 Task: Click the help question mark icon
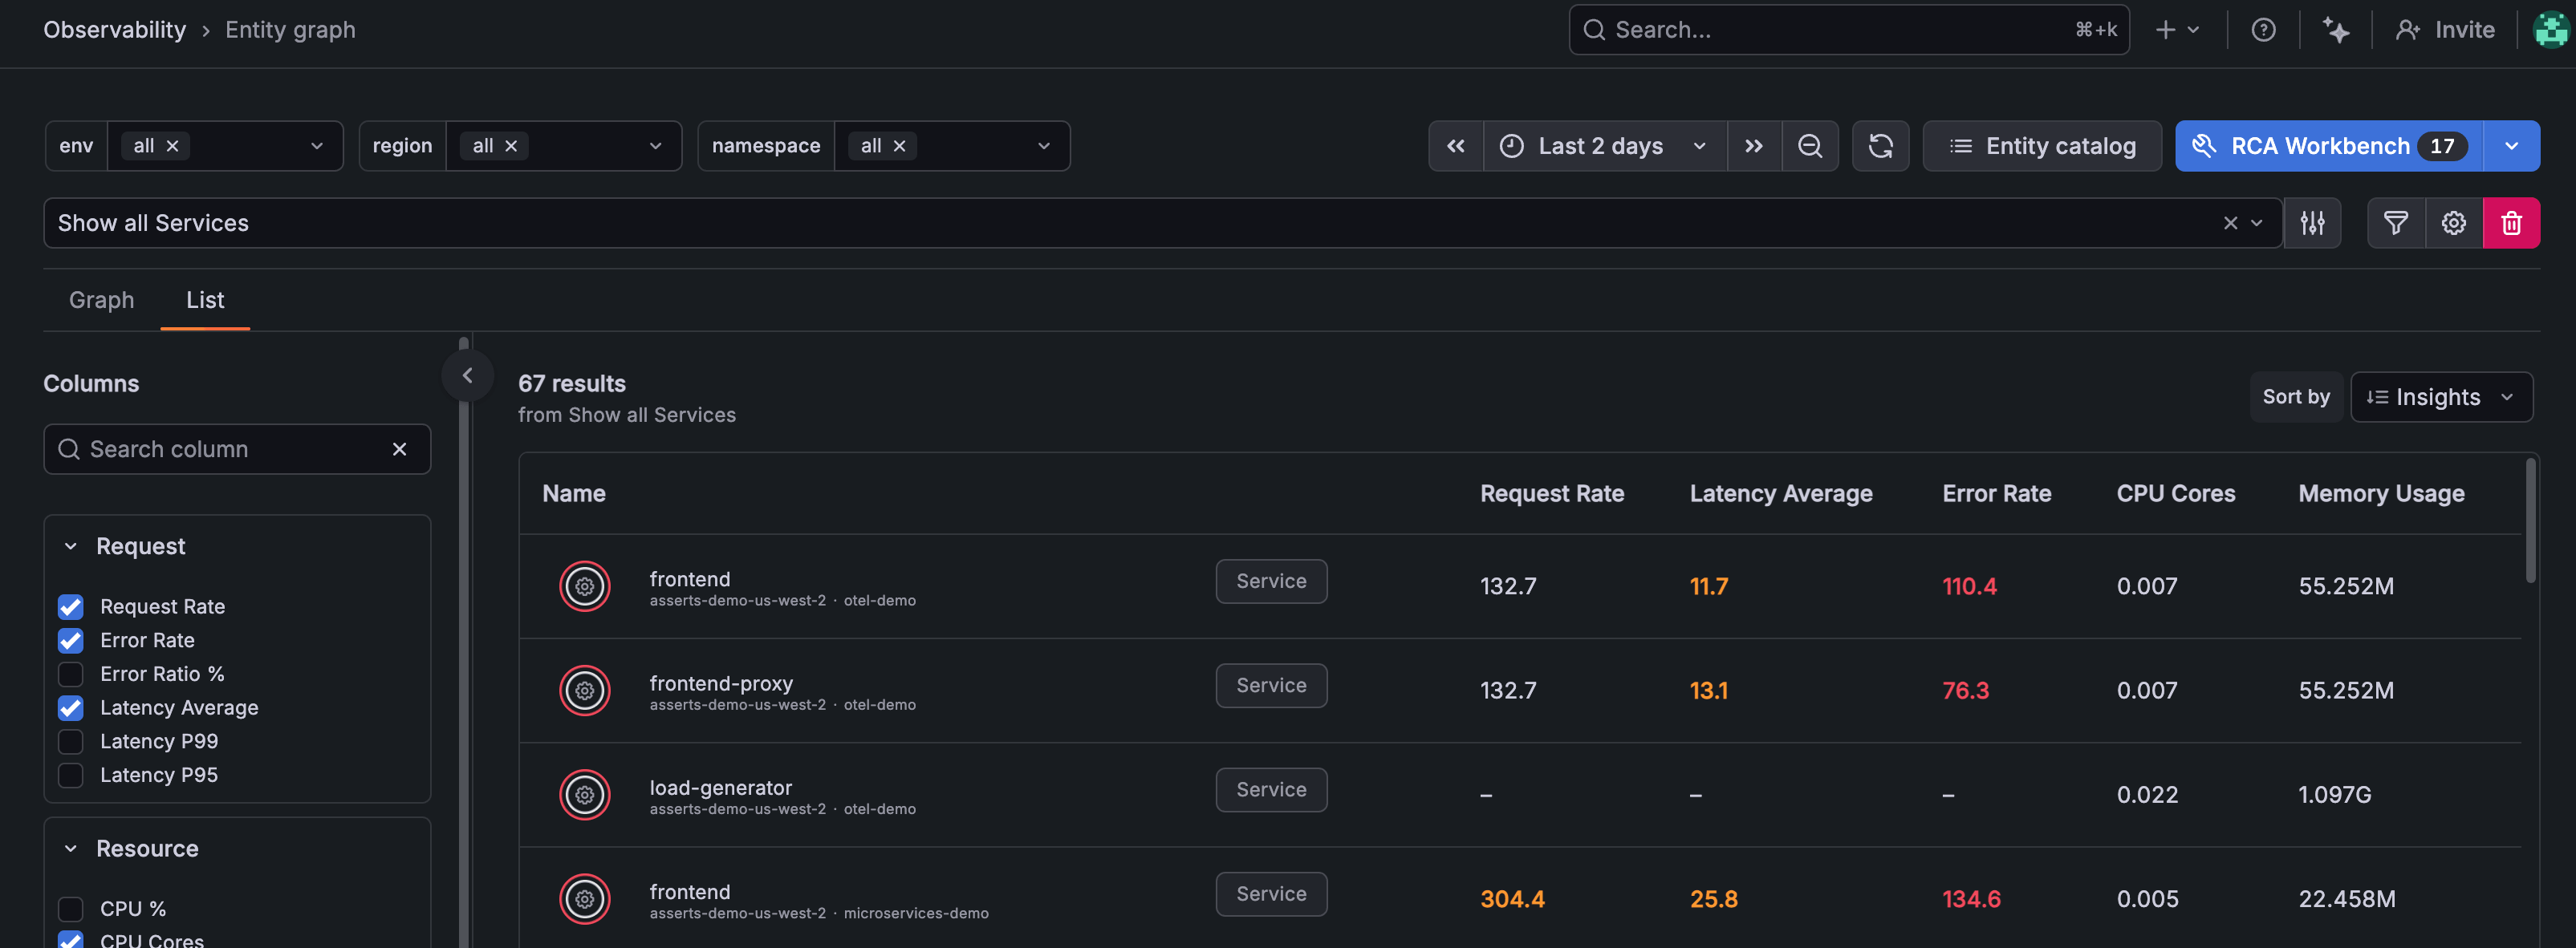tap(2263, 30)
